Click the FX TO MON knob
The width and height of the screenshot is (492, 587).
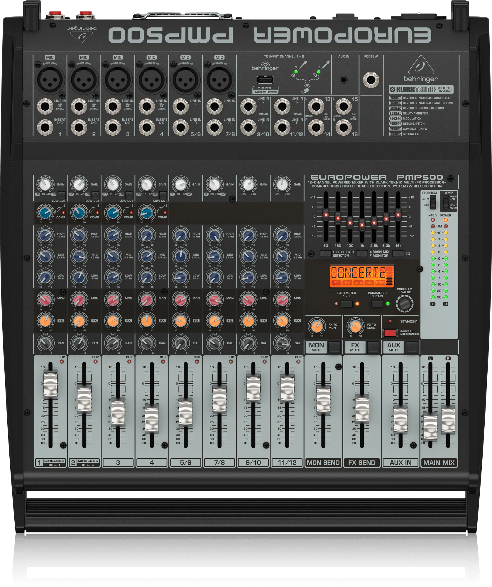317,326
